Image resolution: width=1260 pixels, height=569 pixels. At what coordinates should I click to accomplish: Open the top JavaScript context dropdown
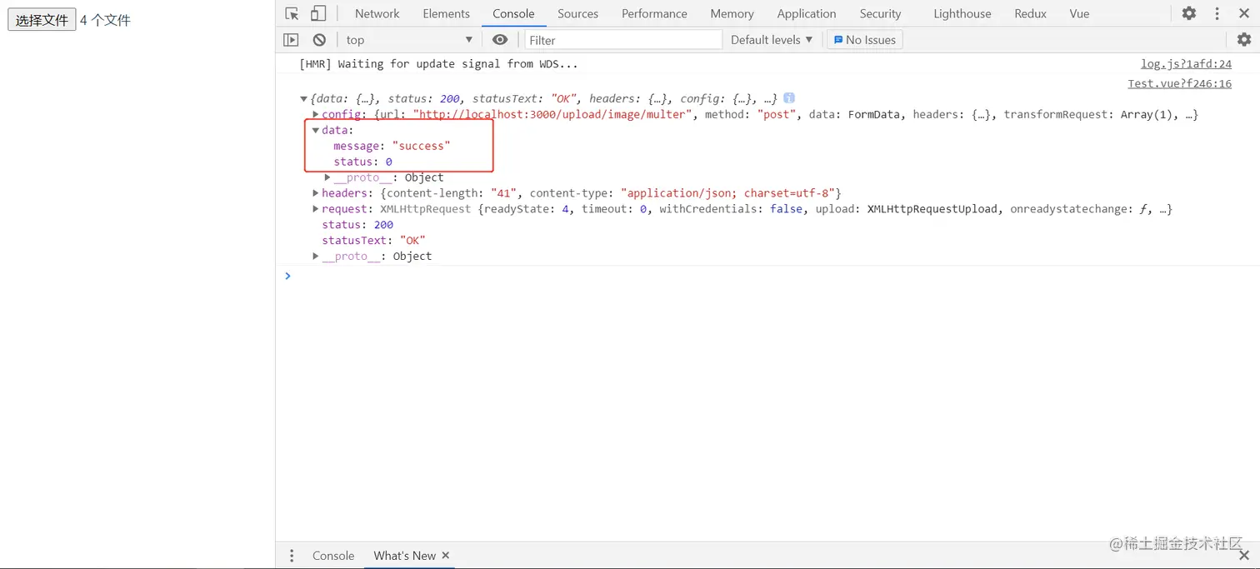coord(408,39)
